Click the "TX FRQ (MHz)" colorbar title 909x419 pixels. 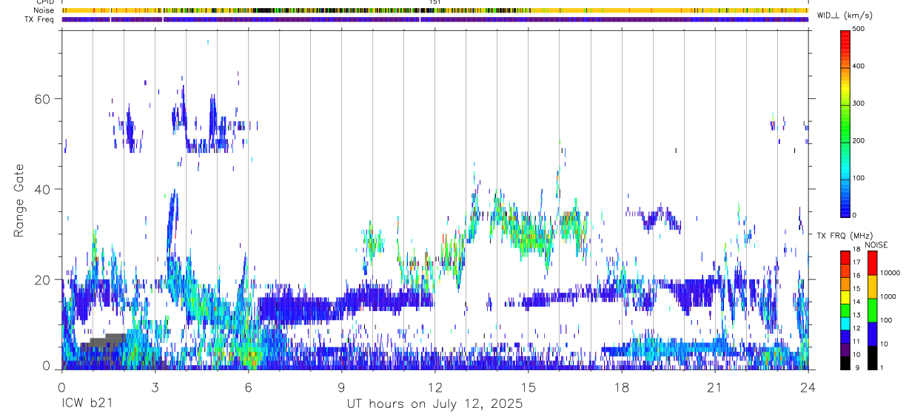[843, 236]
